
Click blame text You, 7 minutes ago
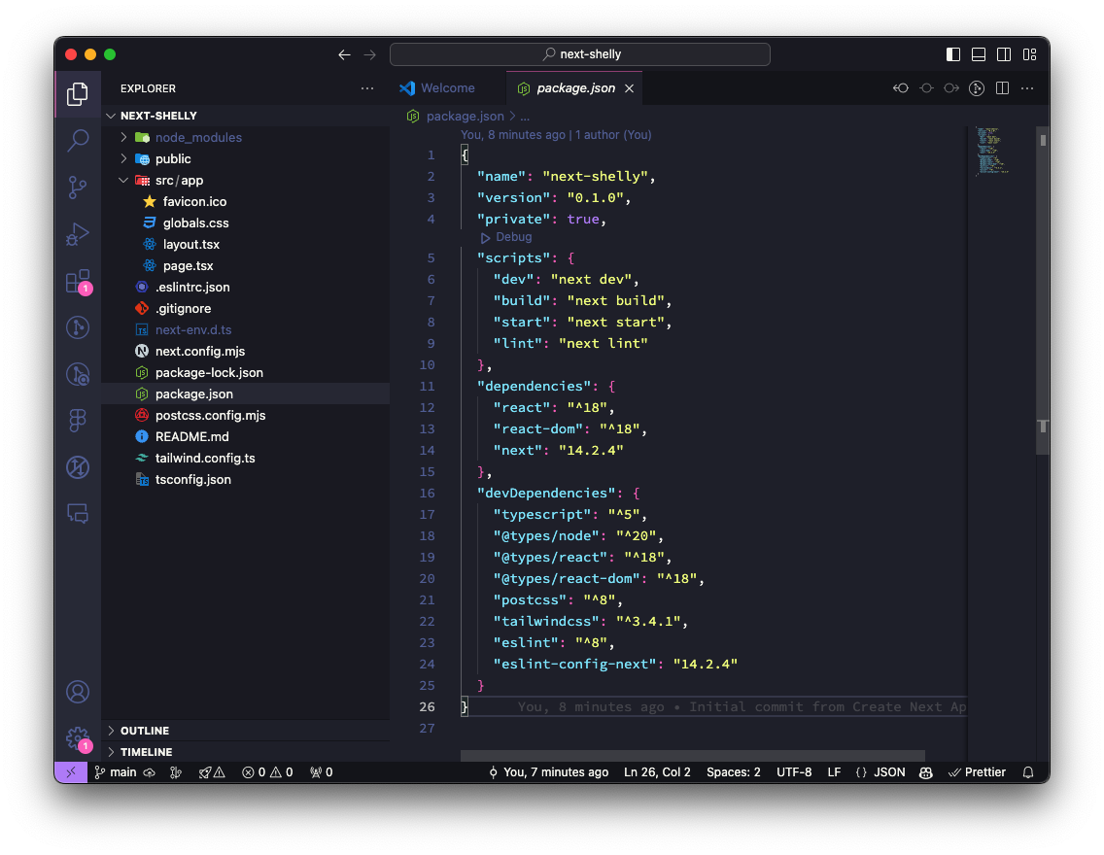tap(548, 772)
